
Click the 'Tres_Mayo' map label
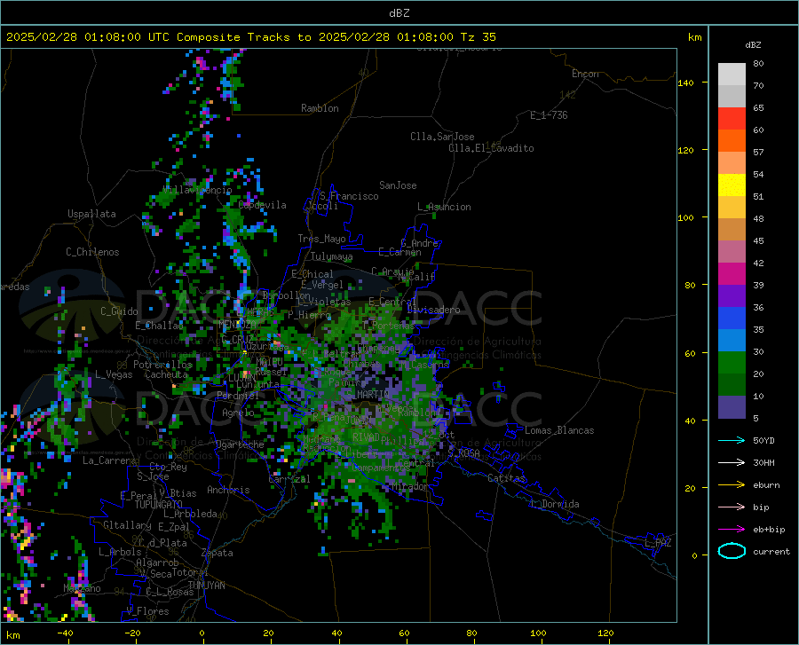click(x=321, y=239)
